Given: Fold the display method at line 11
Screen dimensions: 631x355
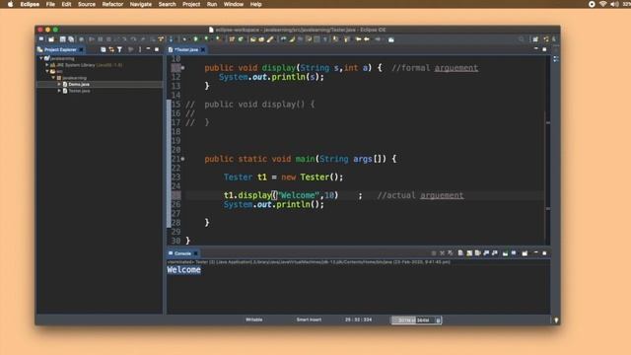Looking at the screenshot, I should click(x=182, y=68).
